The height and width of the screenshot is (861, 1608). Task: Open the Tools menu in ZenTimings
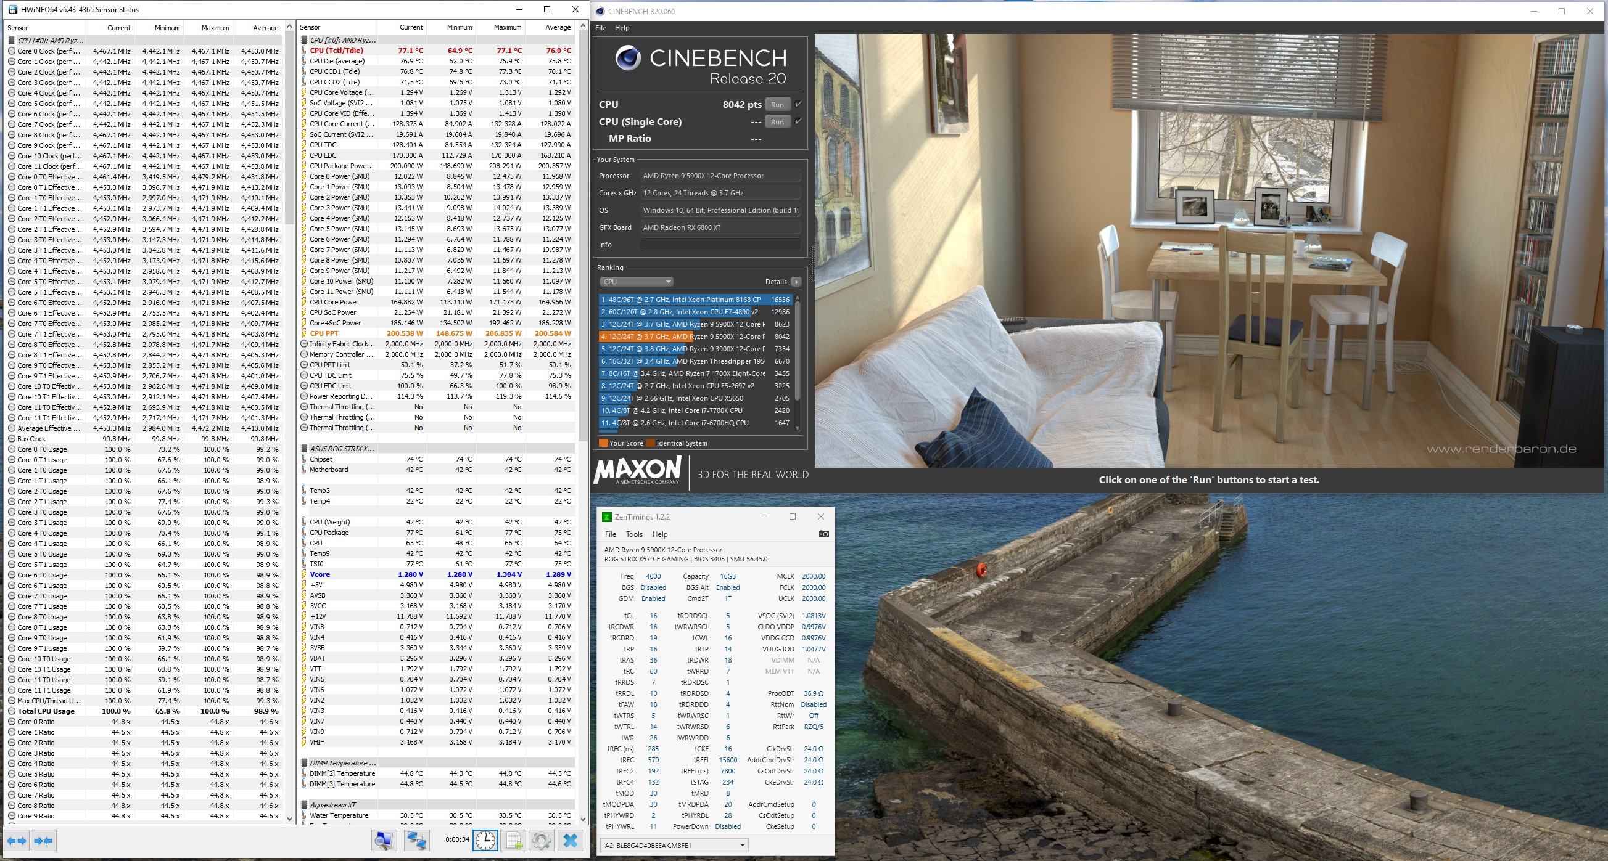click(x=633, y=534)
